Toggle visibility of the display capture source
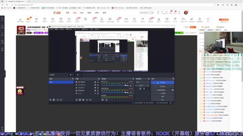Screen dimensions: 243x136 pos(95,90)
